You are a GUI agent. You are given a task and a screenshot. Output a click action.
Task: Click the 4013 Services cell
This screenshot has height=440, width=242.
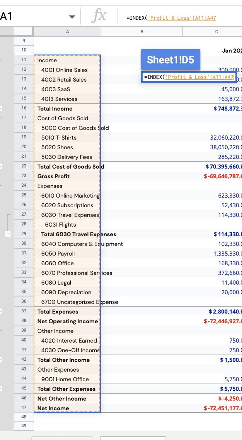pyautogui.click(x=67, y=99)
